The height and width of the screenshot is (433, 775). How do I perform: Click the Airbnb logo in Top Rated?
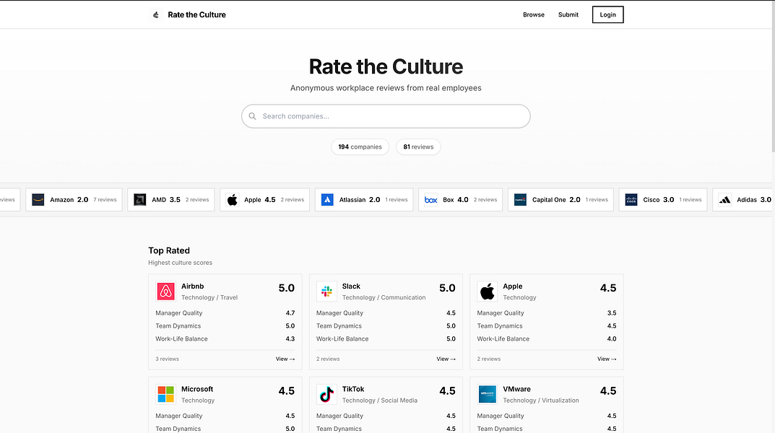click(x=165, y=292)
